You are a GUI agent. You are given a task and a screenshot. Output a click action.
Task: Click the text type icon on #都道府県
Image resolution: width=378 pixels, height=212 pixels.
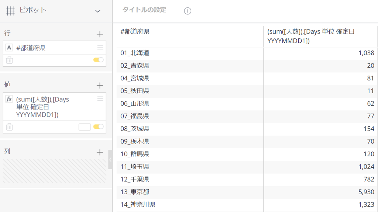[9, 48]
